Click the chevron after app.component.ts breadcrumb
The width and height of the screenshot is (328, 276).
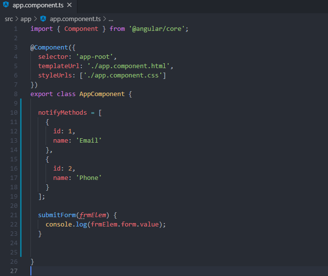tap(104, 19)
